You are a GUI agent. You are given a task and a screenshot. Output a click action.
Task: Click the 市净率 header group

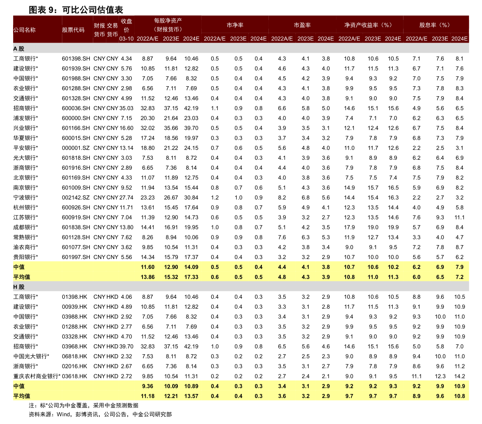(235, 25)
